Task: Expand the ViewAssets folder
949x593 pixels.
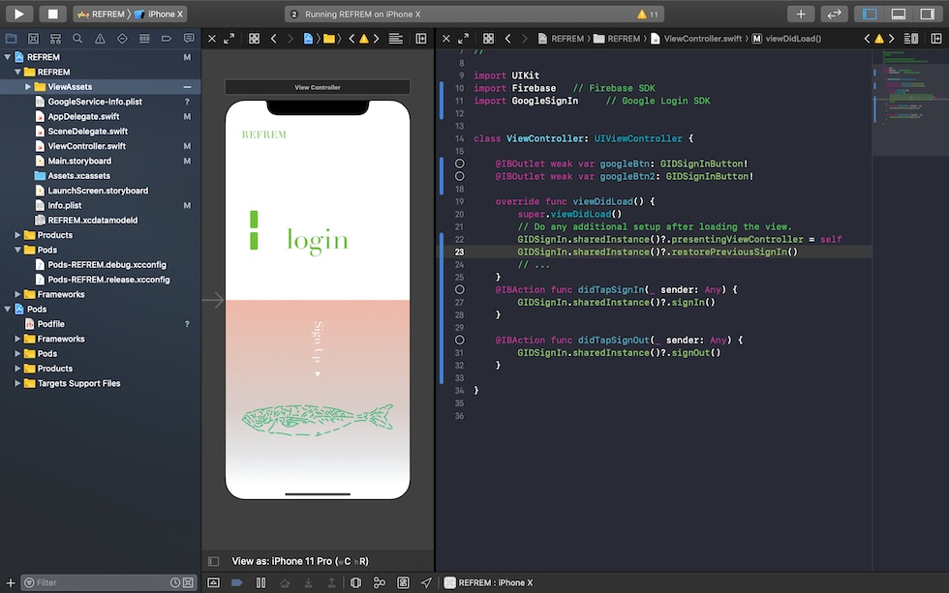Action: point(28,86)
